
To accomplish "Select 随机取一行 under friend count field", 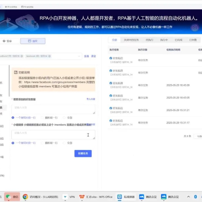I will pyautogui.click(x=49, y=118).
